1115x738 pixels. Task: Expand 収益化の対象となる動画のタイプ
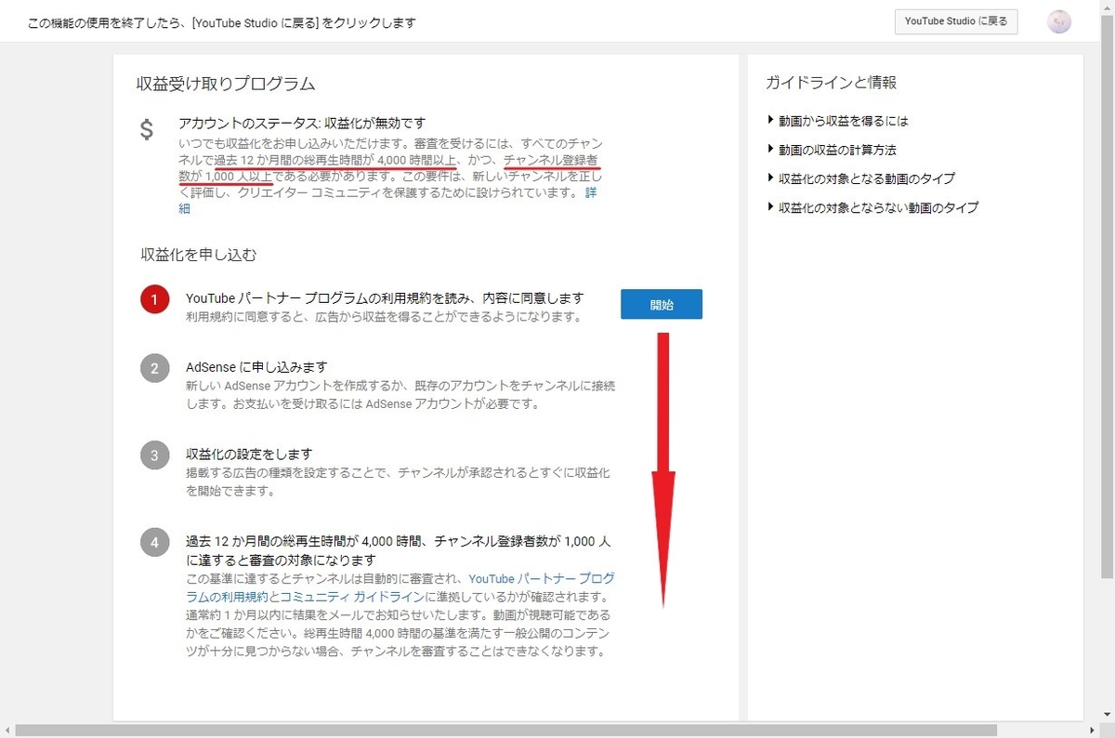860,178
